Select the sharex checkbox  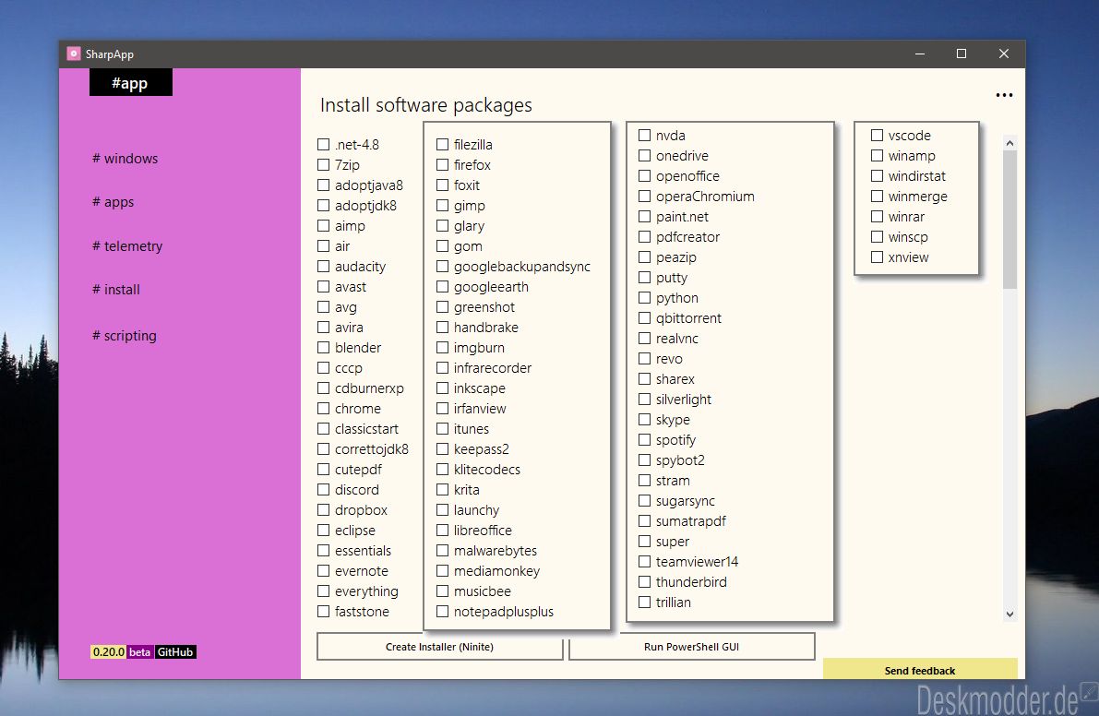click(x=645, y=379)
